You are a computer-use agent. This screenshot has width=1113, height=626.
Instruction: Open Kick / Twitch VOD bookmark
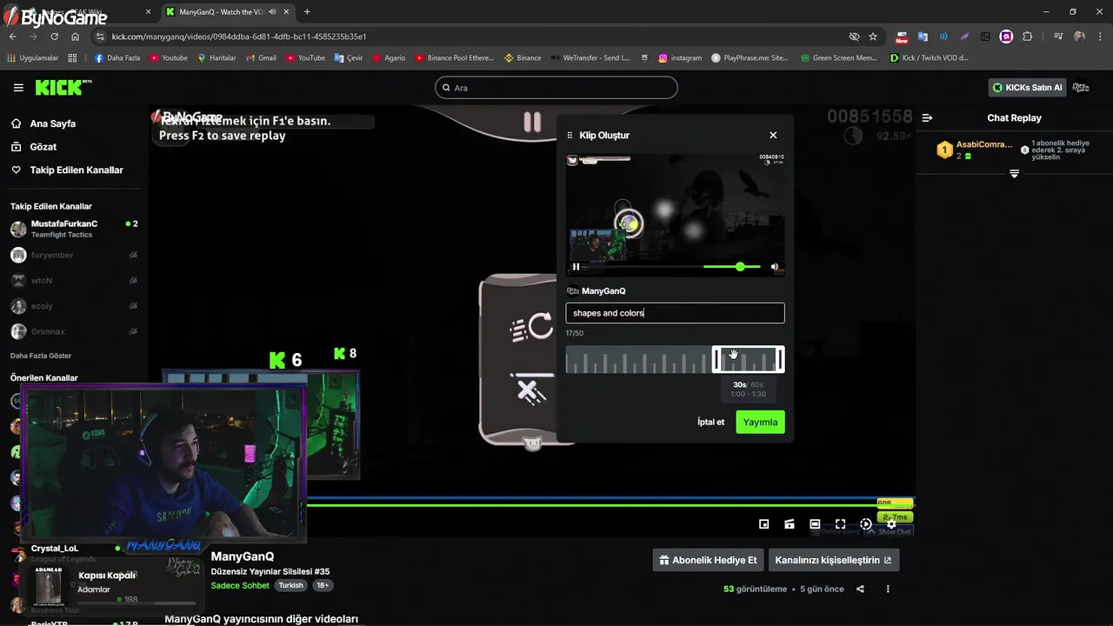pos(930,58)
